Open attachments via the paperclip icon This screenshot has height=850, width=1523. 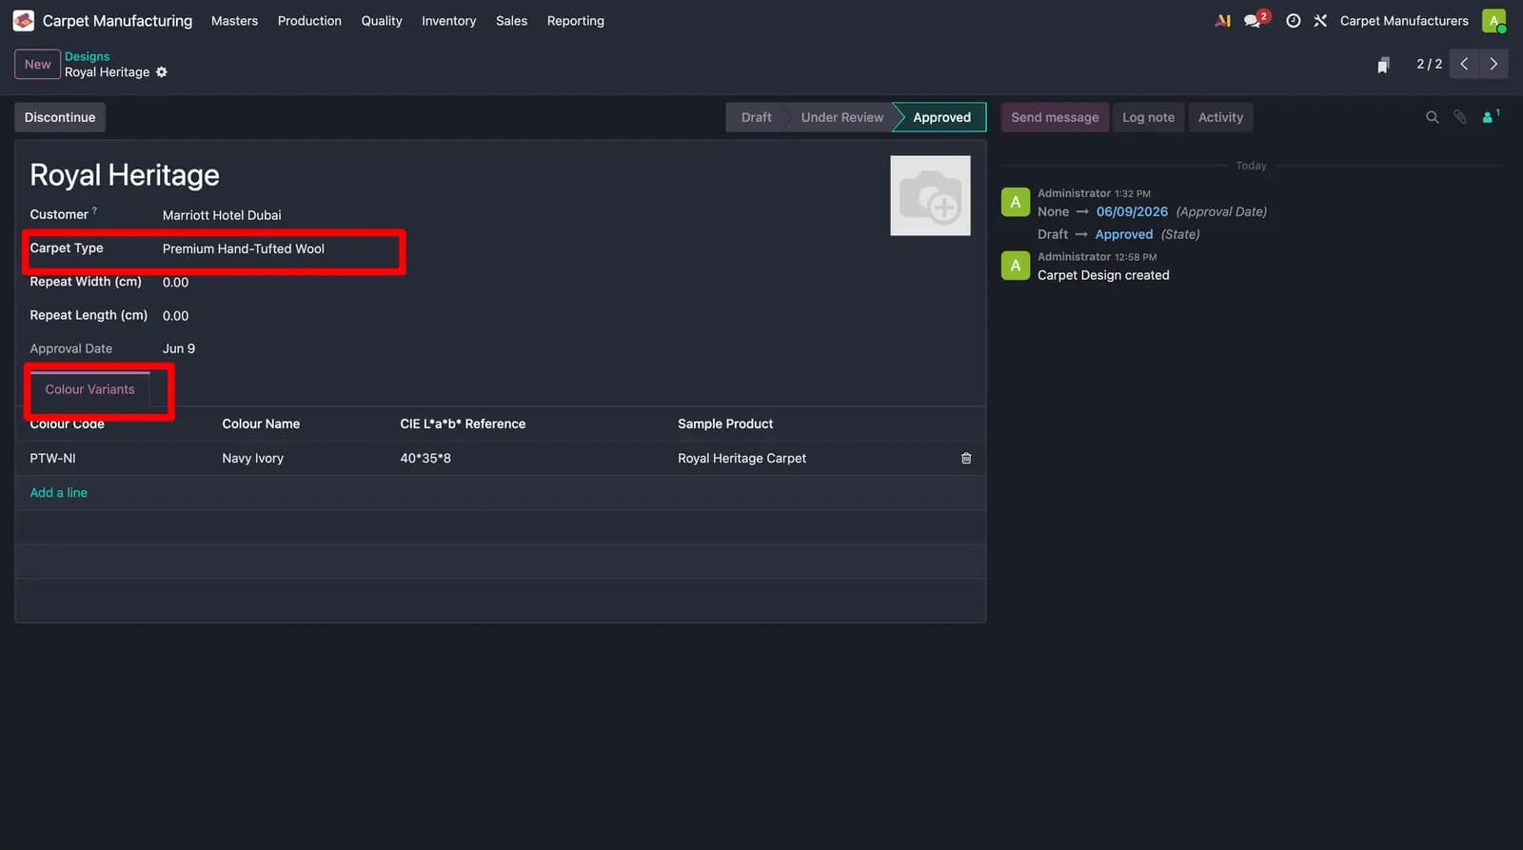point(1459,117)
